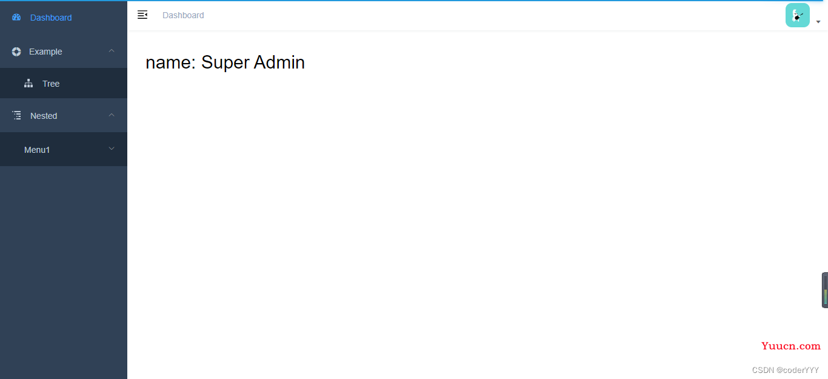828x379 pixels.
Task: Click the 'name: Super Admin' heading
Action: [x=225, y=62]
